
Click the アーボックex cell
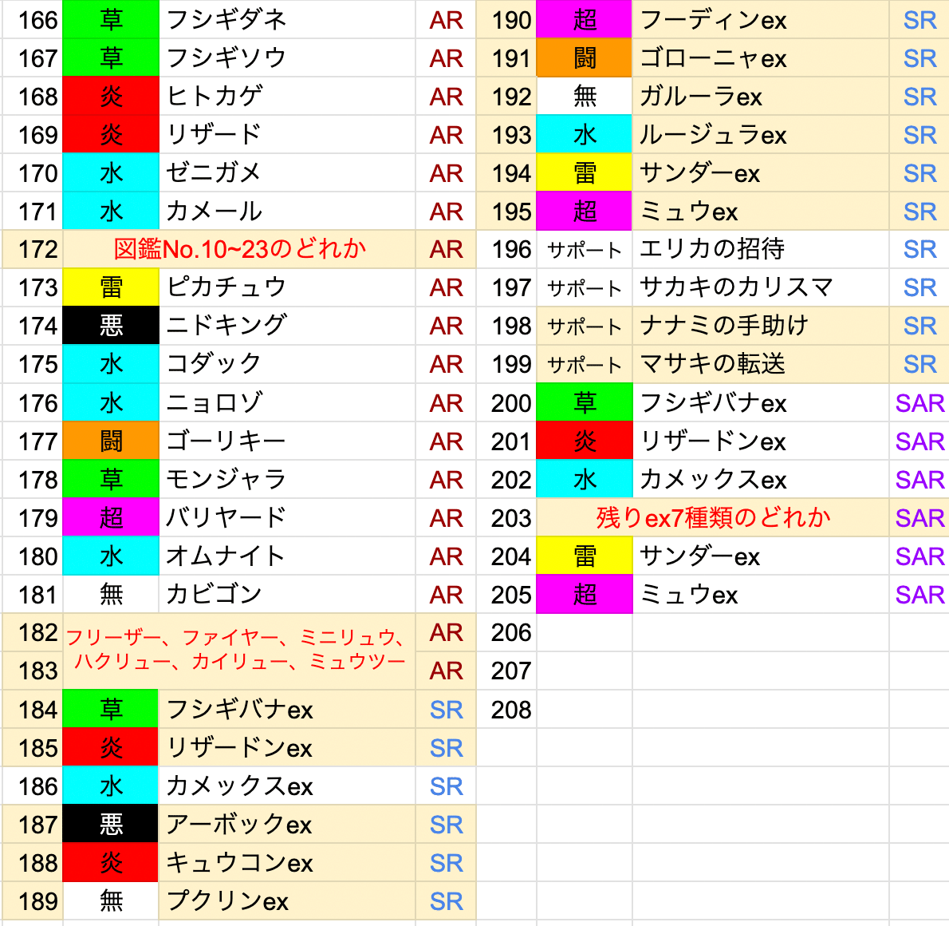pos(287,825)
